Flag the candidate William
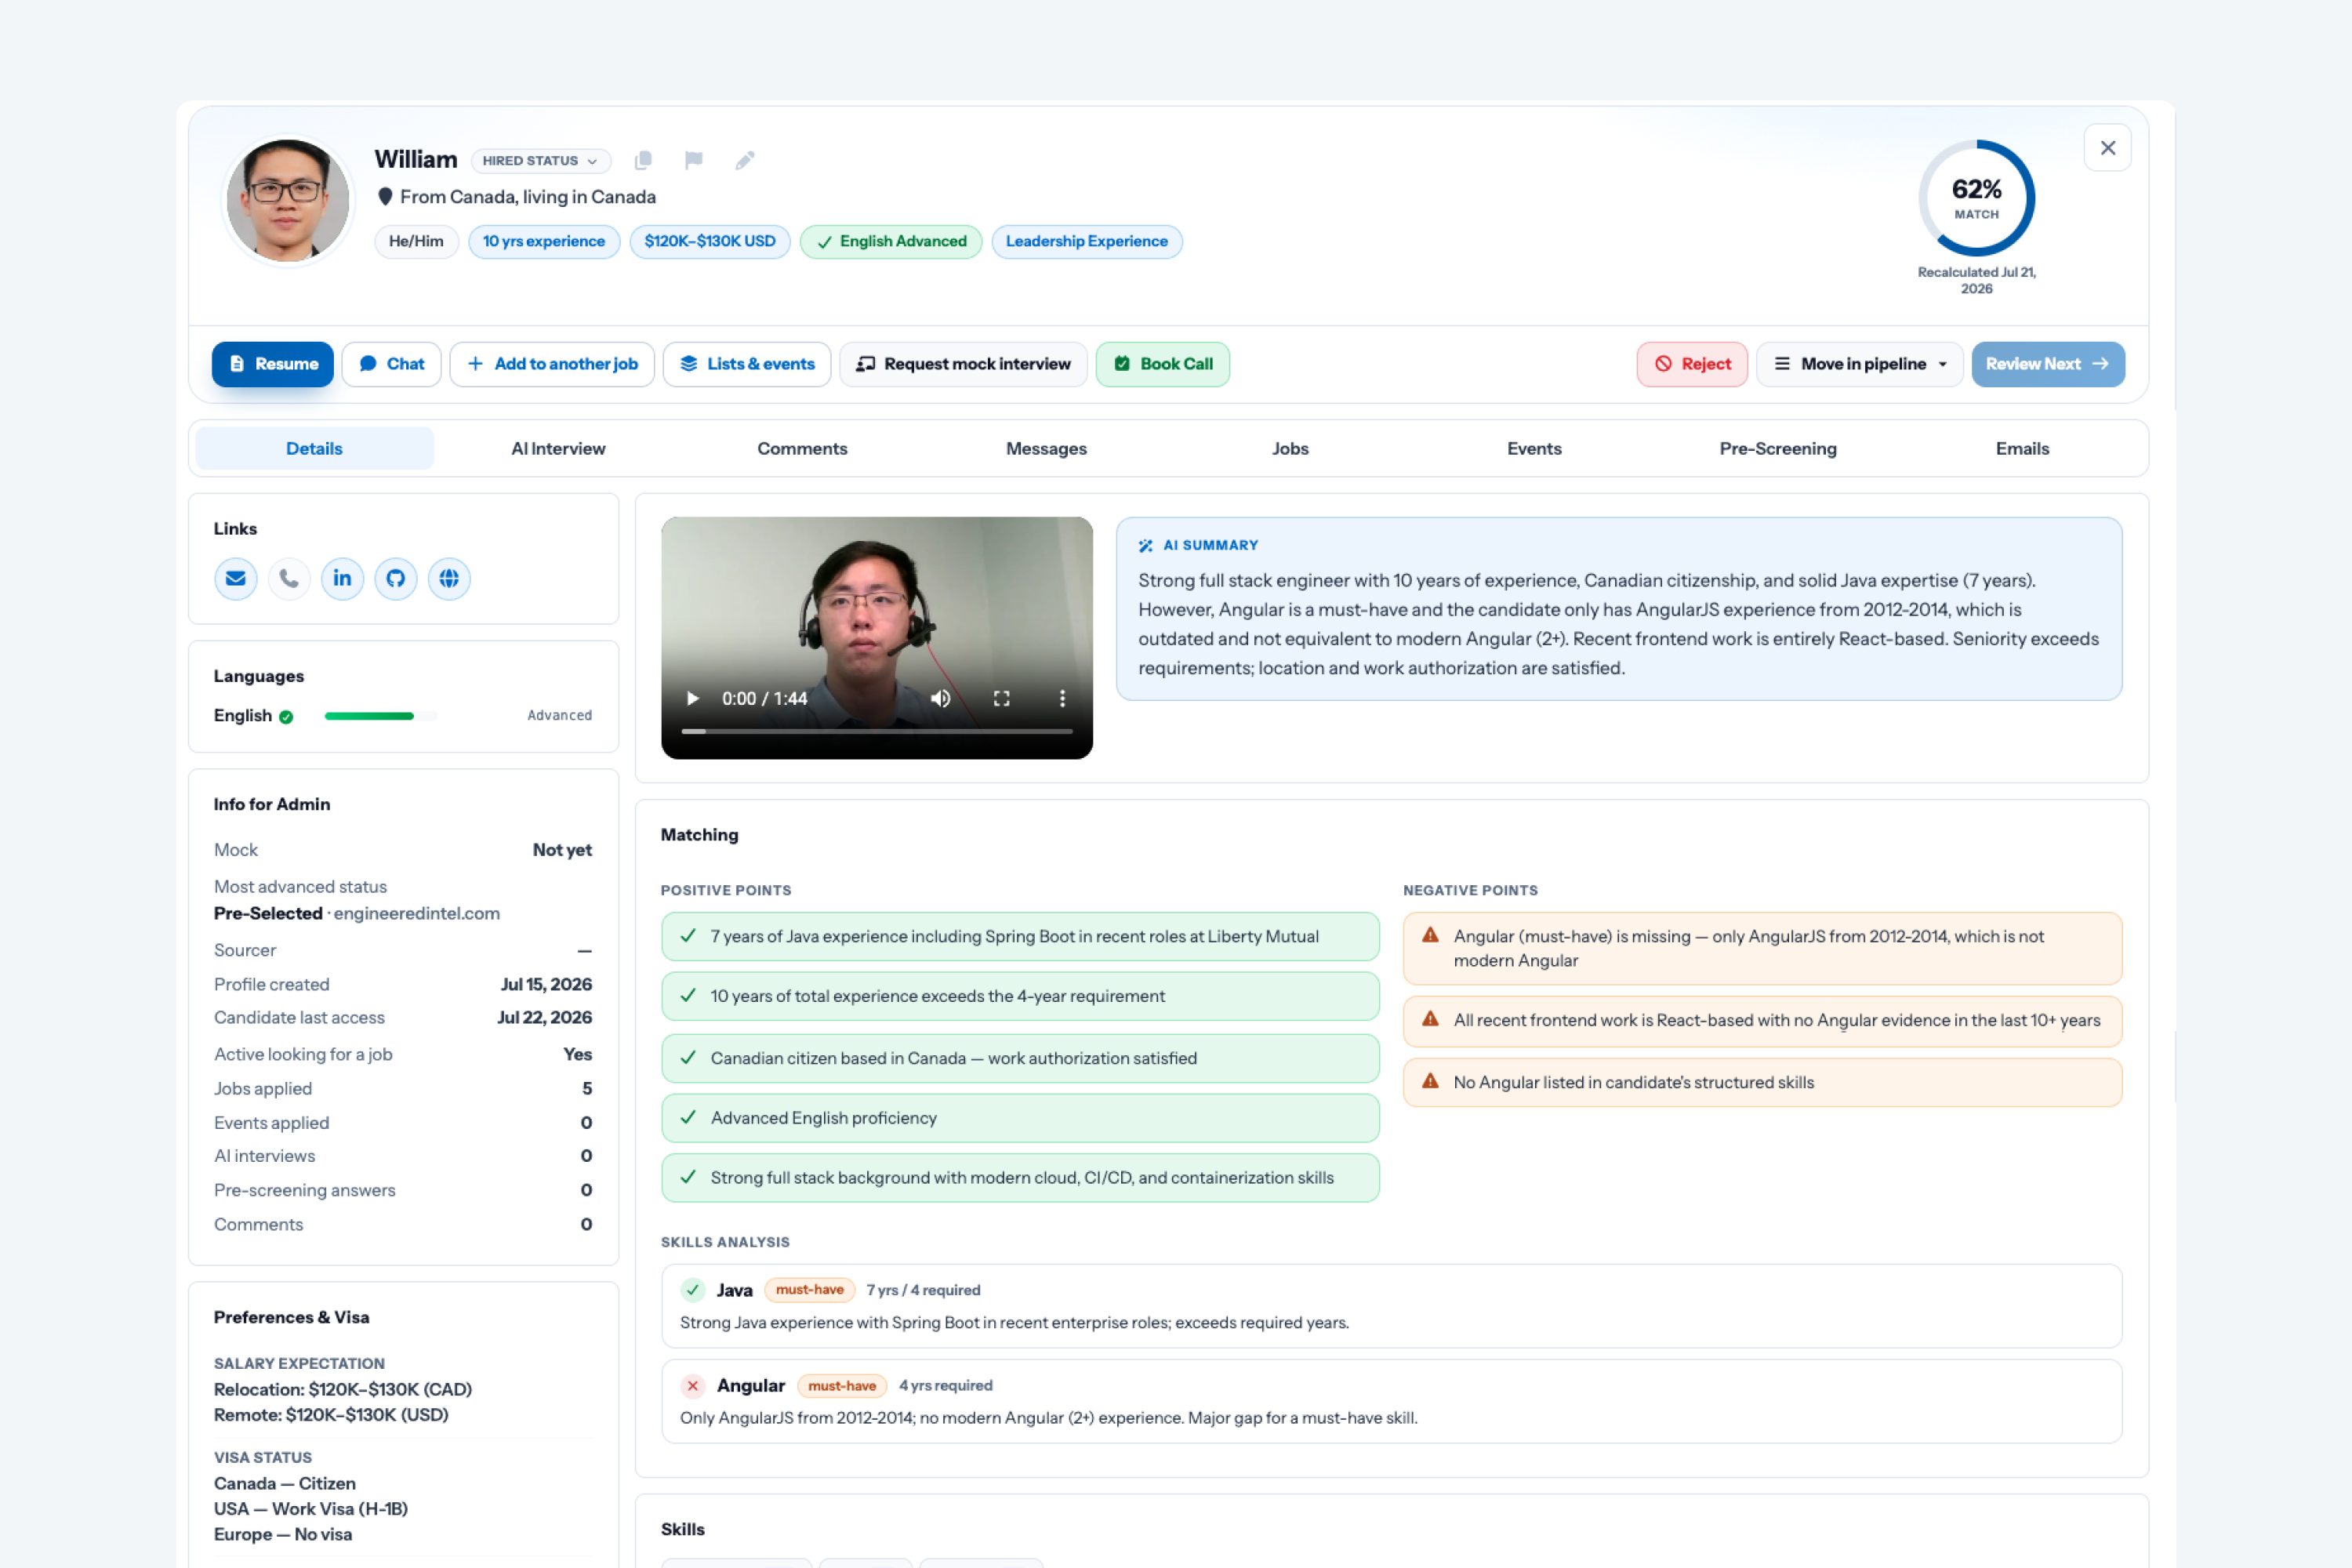This screenshot has width=2352, height=1568. pos(694,160)
